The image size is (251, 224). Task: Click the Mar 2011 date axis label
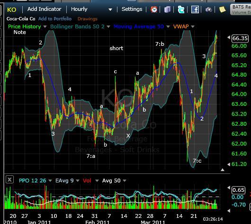tap(152, 222)
